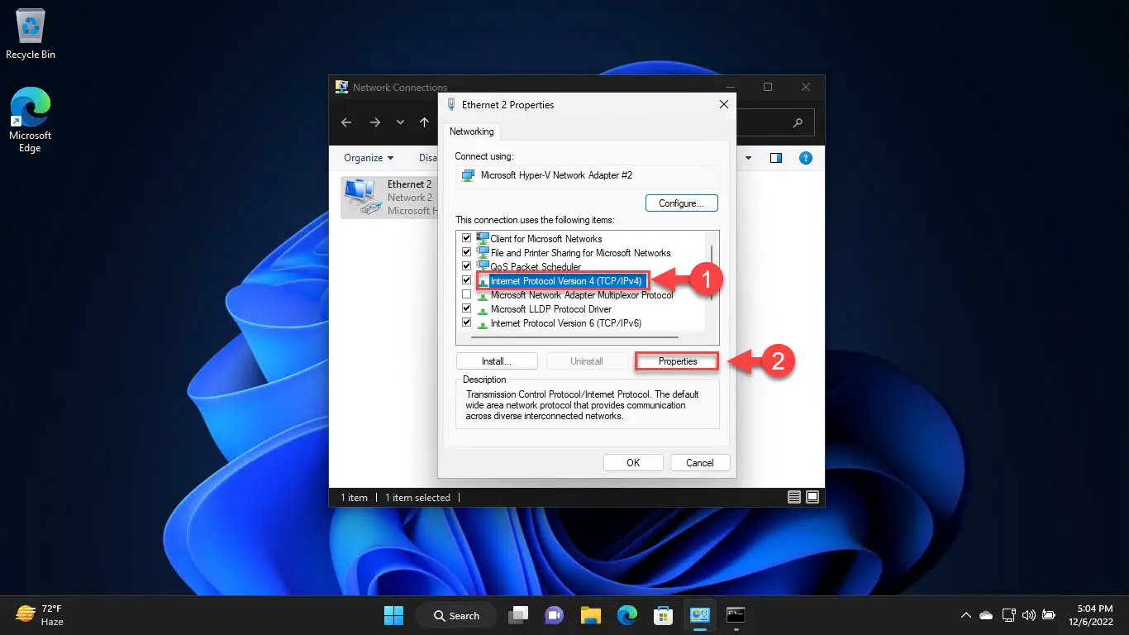Click Cancel in Ethernet 2 Properties

point(700,463)
